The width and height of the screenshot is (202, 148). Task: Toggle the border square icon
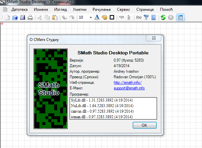click(x=112, y=17)
